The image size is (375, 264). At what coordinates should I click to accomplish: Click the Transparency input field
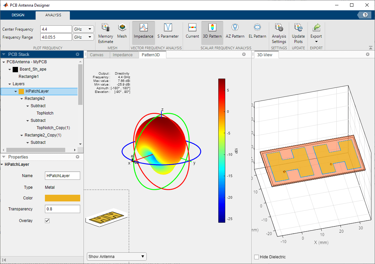(62, 209)
